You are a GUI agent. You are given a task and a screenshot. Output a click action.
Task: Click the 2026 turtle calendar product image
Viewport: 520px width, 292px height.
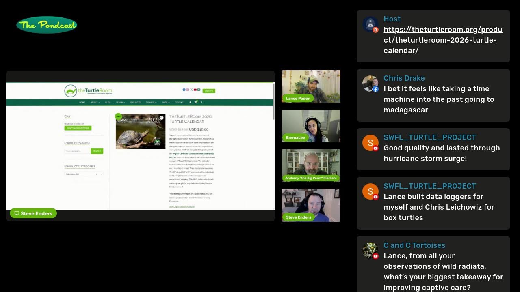click(141, 131)
